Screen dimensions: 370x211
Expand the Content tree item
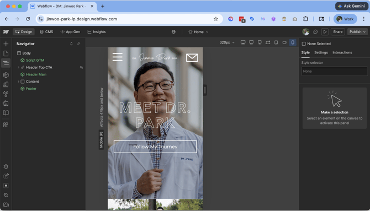click(x=18, y=82)
